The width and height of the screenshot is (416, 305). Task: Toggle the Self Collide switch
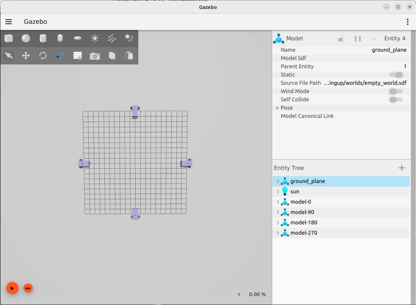click(x=396, y=100)
